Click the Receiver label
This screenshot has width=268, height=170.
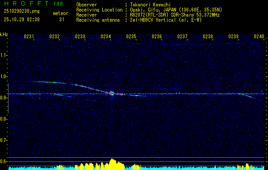pos(86,15)
